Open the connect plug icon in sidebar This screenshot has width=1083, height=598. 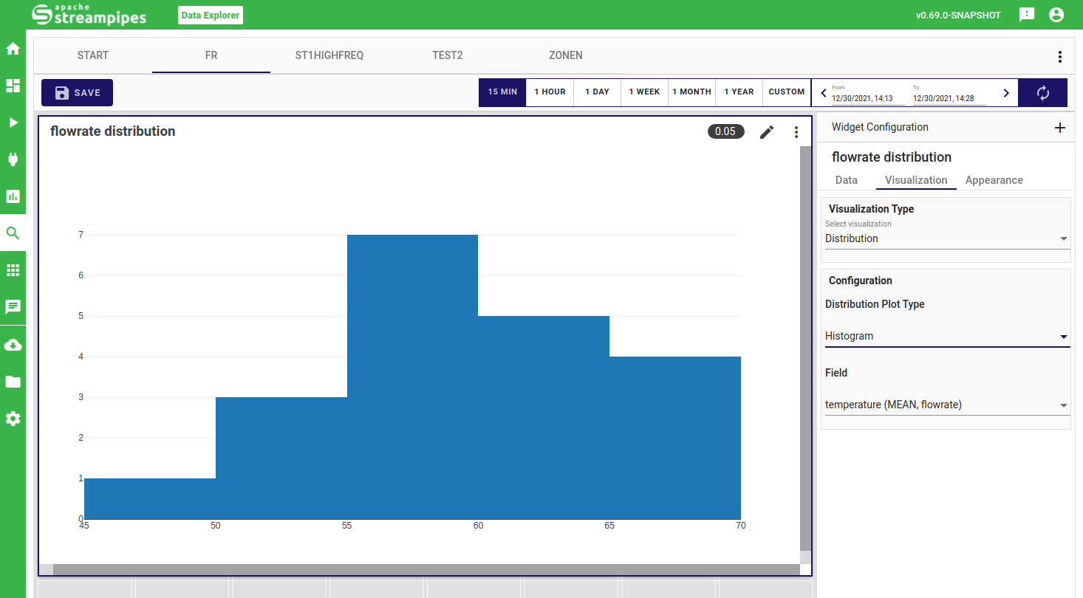click(x=13, y=159)
